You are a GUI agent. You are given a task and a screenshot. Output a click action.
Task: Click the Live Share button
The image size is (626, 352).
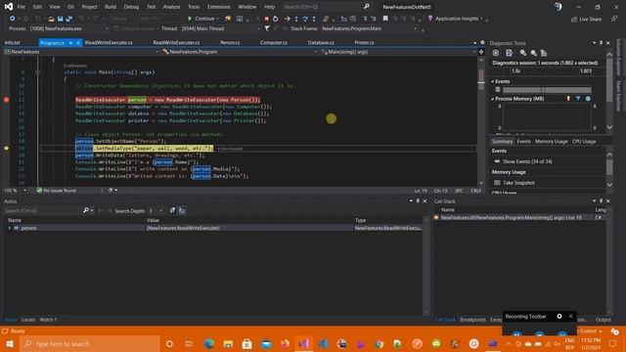coord(586,20)
